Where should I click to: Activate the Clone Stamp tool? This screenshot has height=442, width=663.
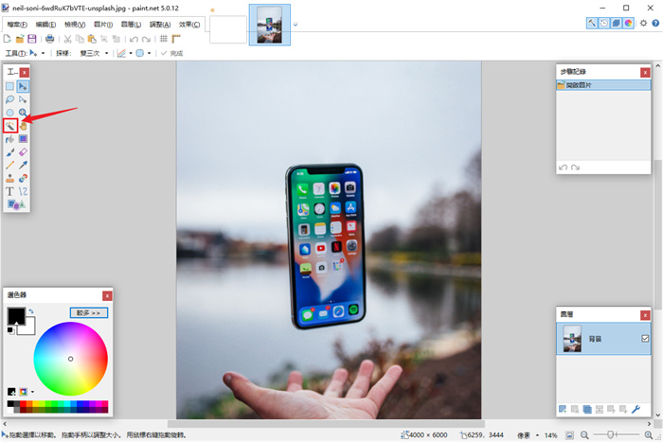point(9,178)
